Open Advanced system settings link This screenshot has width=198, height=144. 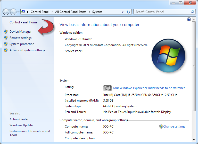(27, 50)
